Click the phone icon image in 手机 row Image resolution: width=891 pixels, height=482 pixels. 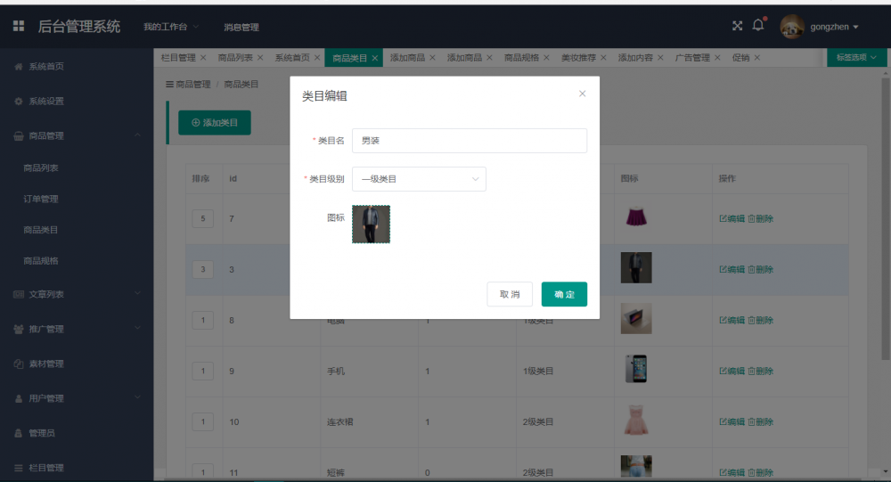tap(636, 369)
